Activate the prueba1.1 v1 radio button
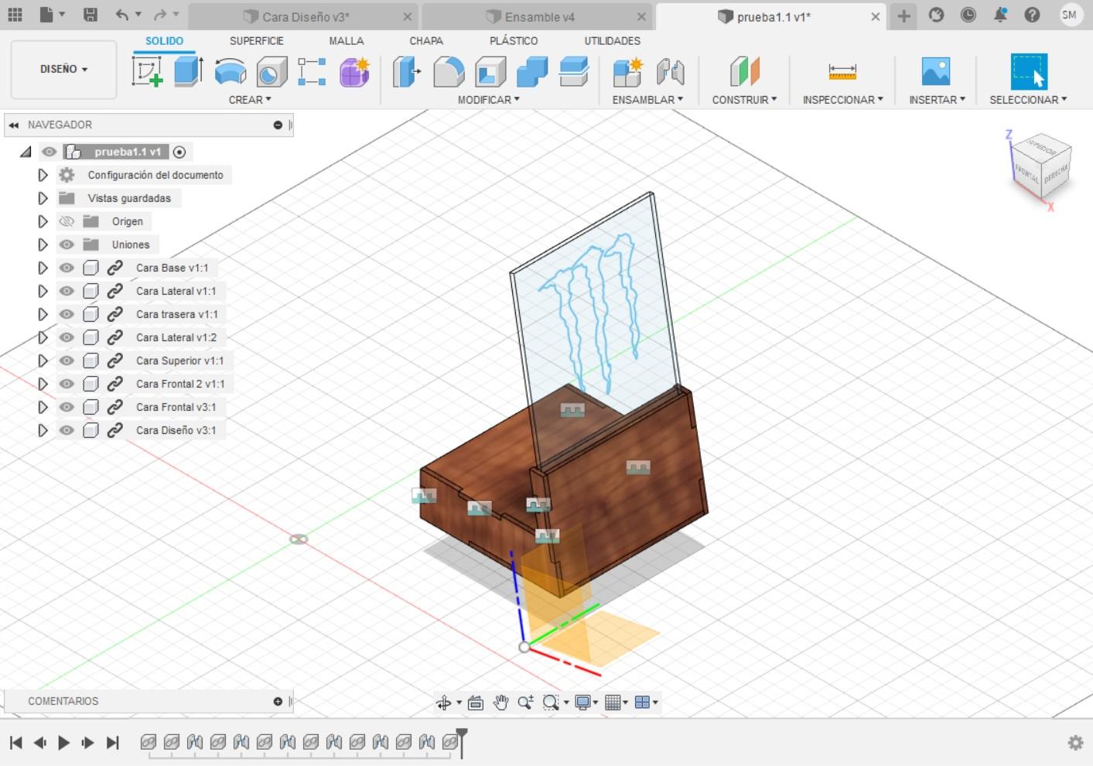Screen dimensions: 1093x766 (179, 152)
